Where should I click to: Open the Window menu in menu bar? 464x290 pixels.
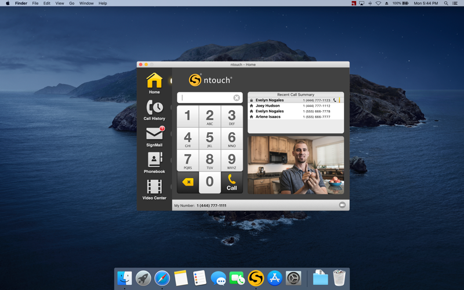click(x=86, y=3)
